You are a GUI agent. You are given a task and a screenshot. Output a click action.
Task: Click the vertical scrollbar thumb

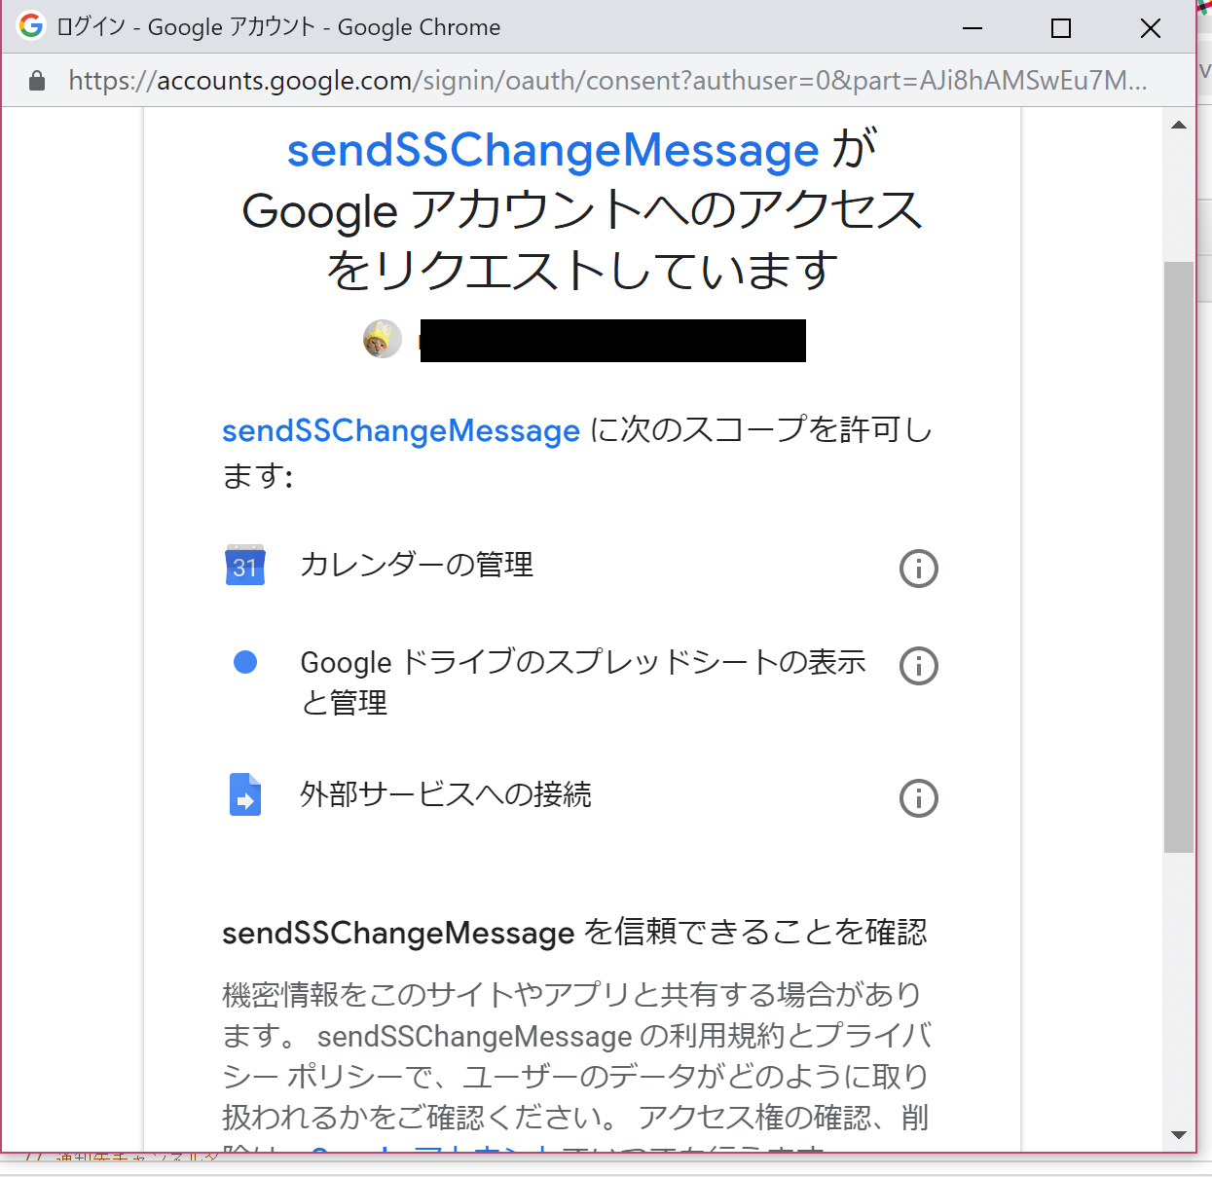tap(1179, 555)
